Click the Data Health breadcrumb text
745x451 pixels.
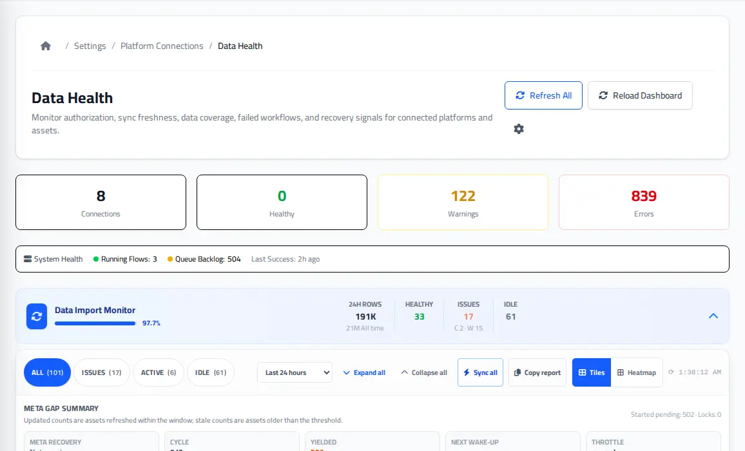pyautogui.click(x=240, y=46)
